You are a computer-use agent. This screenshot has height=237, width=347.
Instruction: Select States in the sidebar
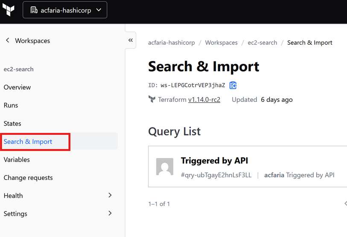(12, 124)
